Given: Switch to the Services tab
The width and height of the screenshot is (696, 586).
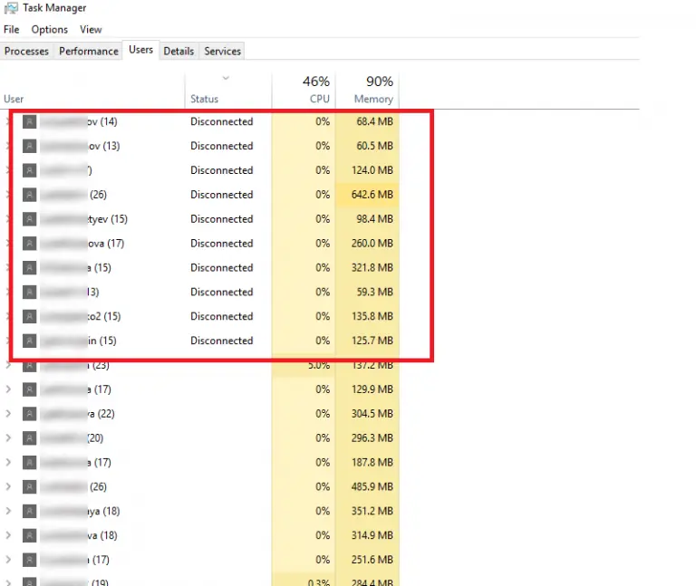Looking at the screenshot, I should point(222,51).
